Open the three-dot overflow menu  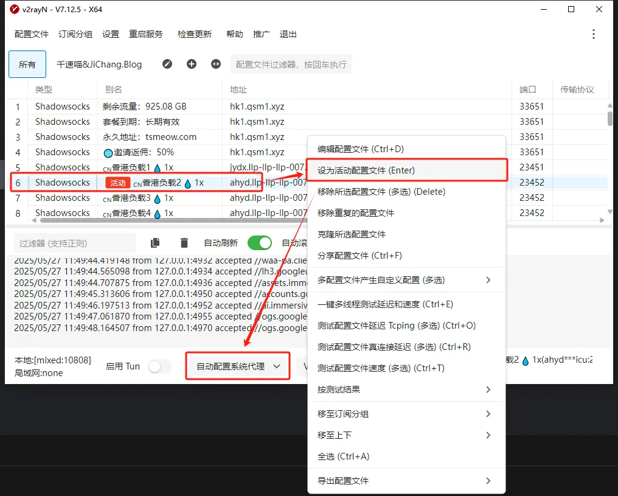point(594,34)
